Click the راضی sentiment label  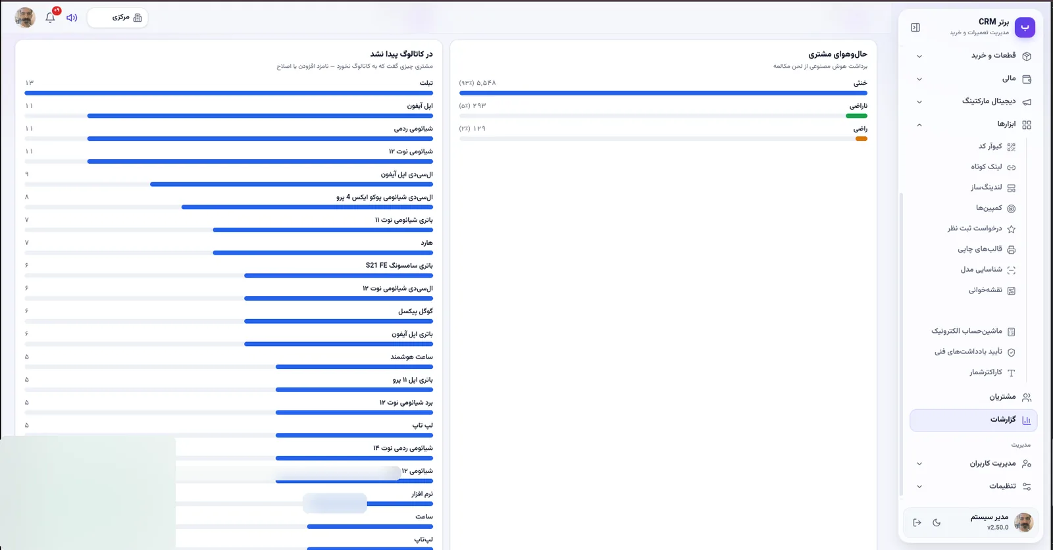tap(860, 129)
